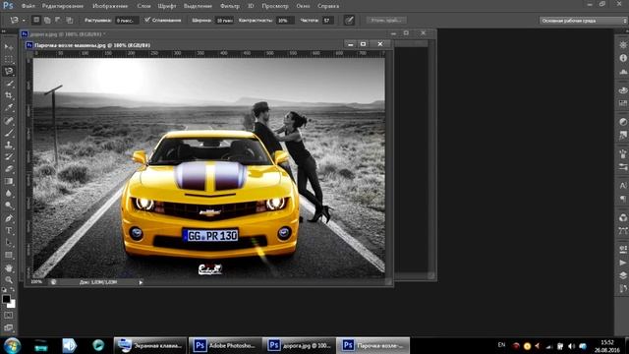The height and width of the screenshot is (354, 629).
Task: Select the Rectangular Marquee tool
Action: click(x=9, y=59)
